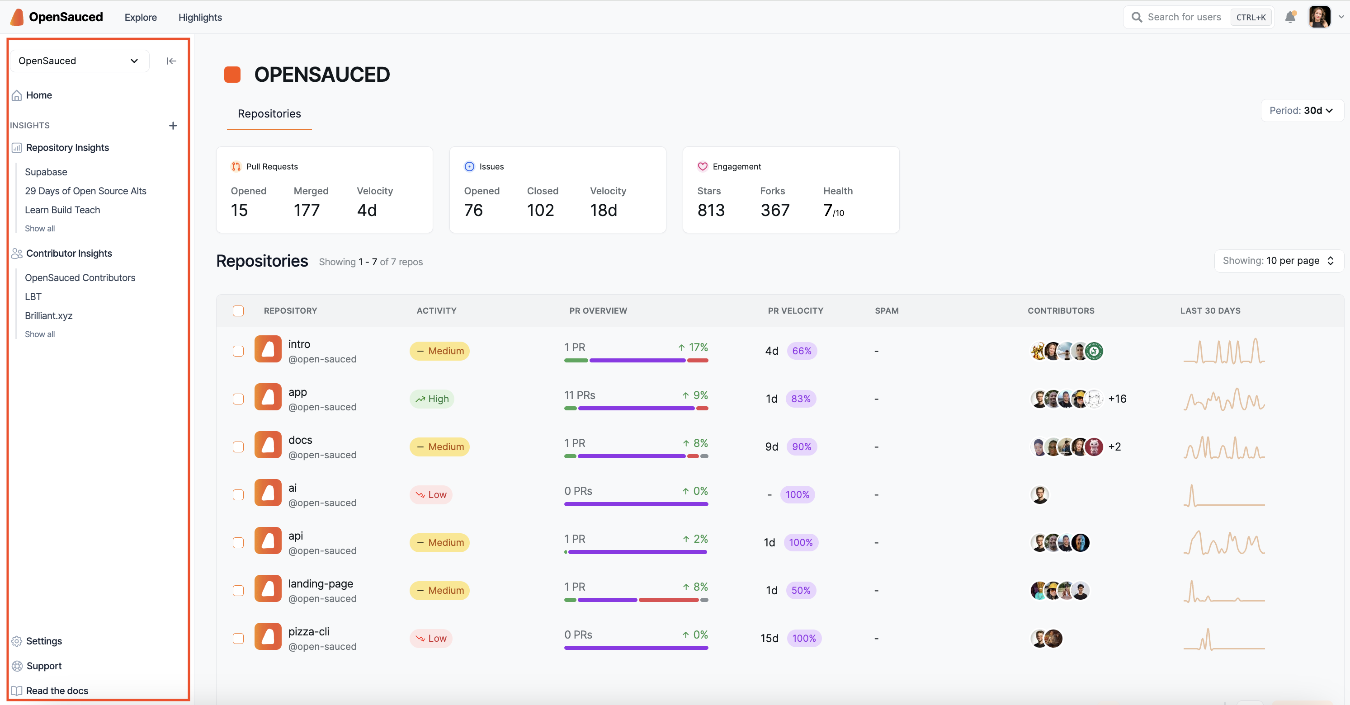
Task: Open the Supabase insight link
Action: click(46, 172)
